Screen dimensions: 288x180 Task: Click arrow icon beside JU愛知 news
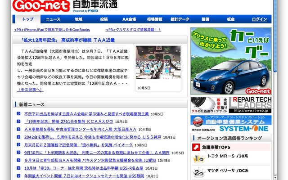click(x=18, y=160)
